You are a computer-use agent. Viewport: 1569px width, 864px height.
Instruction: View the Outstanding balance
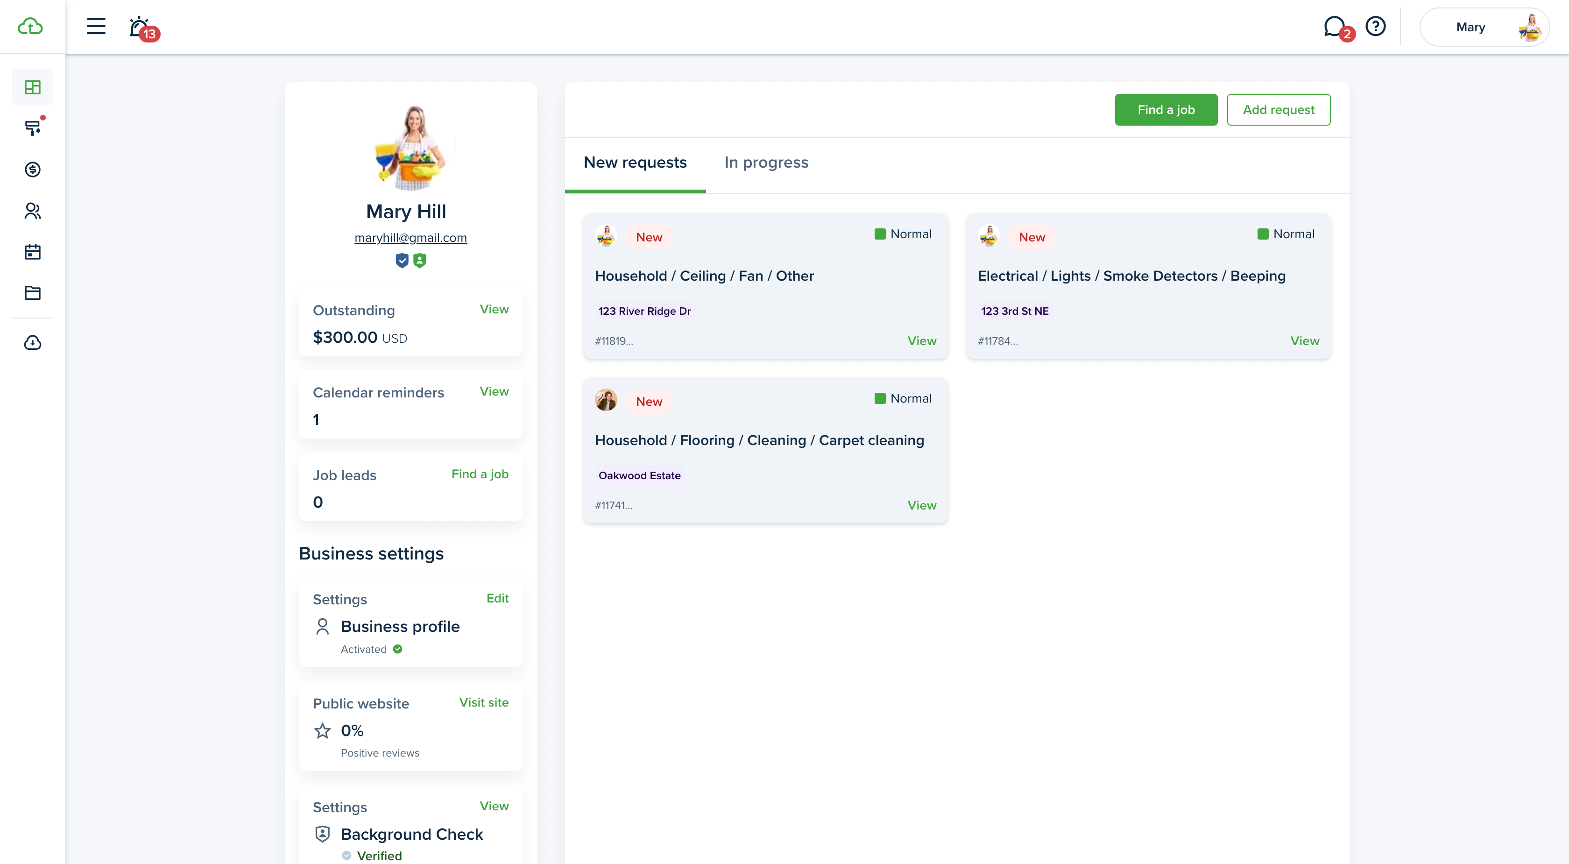tap(494, 309)
